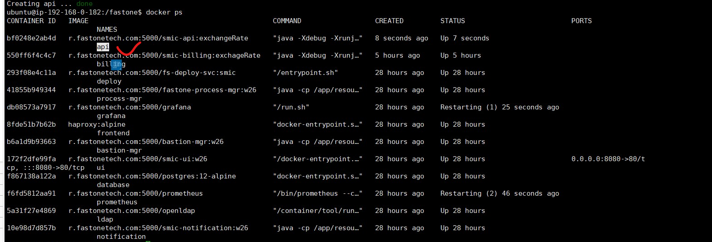Click the PORTS column header
This screenshot has width=712, height=242.
[582, 21]
